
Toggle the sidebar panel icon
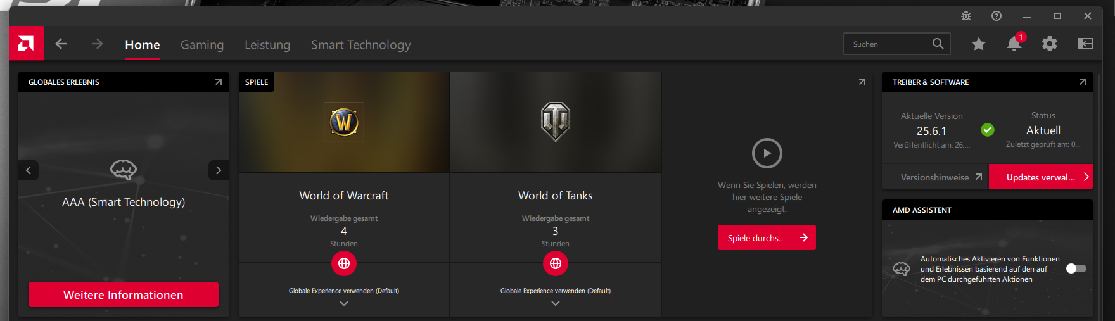pos(1085,44)
